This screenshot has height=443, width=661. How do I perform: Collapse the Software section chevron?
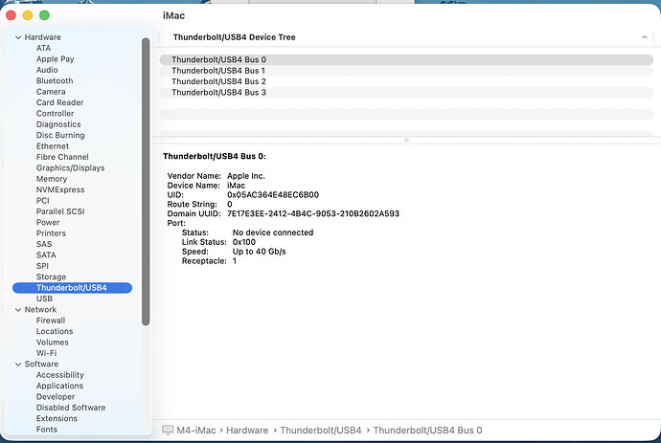(x=18, y=365)
